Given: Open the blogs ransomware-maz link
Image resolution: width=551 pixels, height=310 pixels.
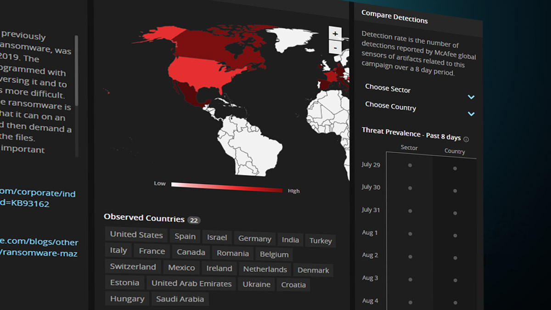Looking at the screenshot, I should pyautogui.click(x=39, y=248).
